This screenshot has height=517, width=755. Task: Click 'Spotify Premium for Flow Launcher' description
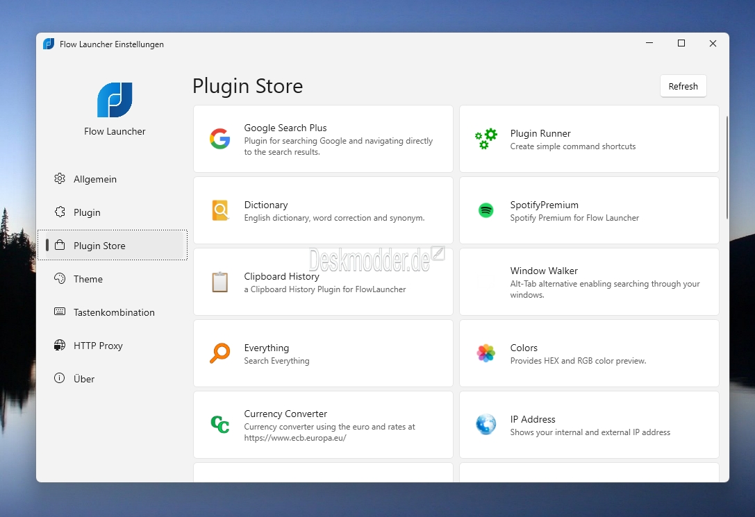[x=574, y=218]
